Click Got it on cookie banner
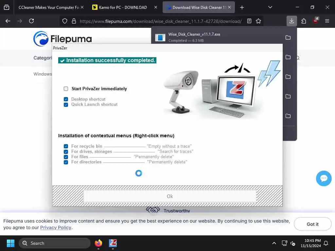 312,224
